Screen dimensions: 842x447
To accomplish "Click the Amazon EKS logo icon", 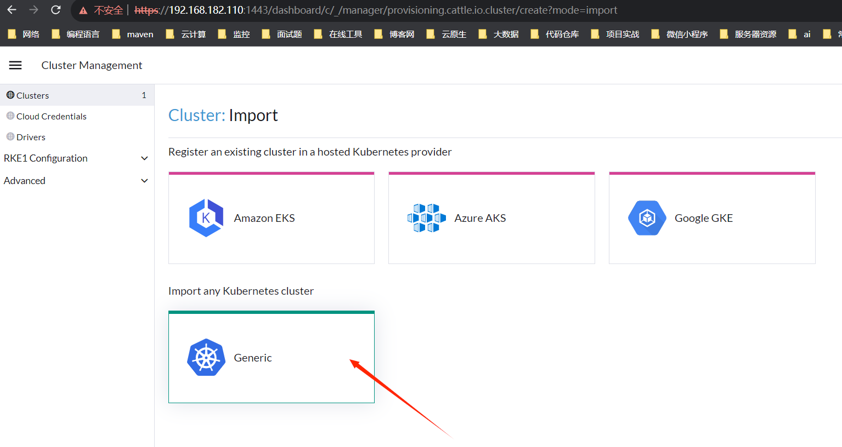I will click(x=206, y=218).
